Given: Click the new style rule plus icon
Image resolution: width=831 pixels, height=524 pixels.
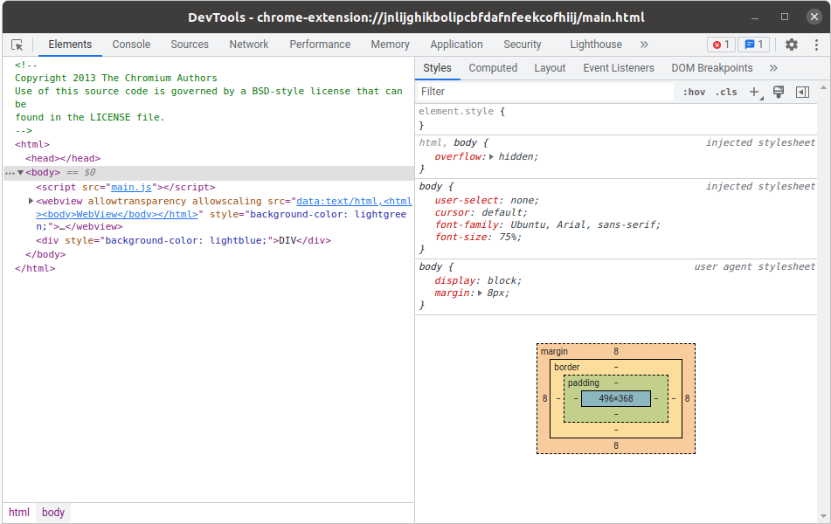Looking at the screenshot, I should coord(755,93).
